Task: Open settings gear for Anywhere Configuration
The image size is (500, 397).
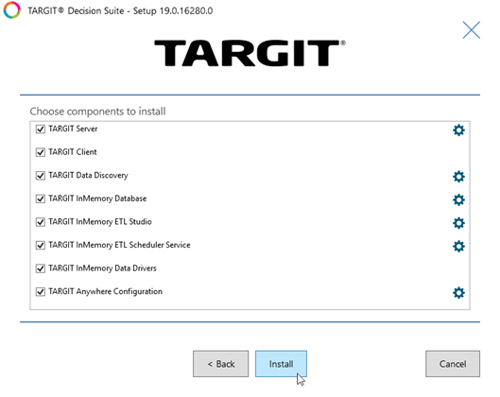Action: pos(458,292)
